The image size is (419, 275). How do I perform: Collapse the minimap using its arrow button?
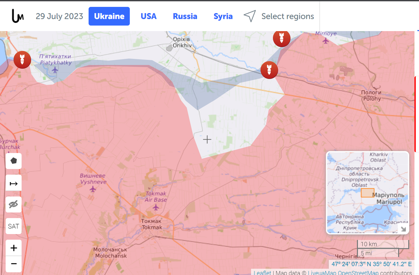pos(403,229)
